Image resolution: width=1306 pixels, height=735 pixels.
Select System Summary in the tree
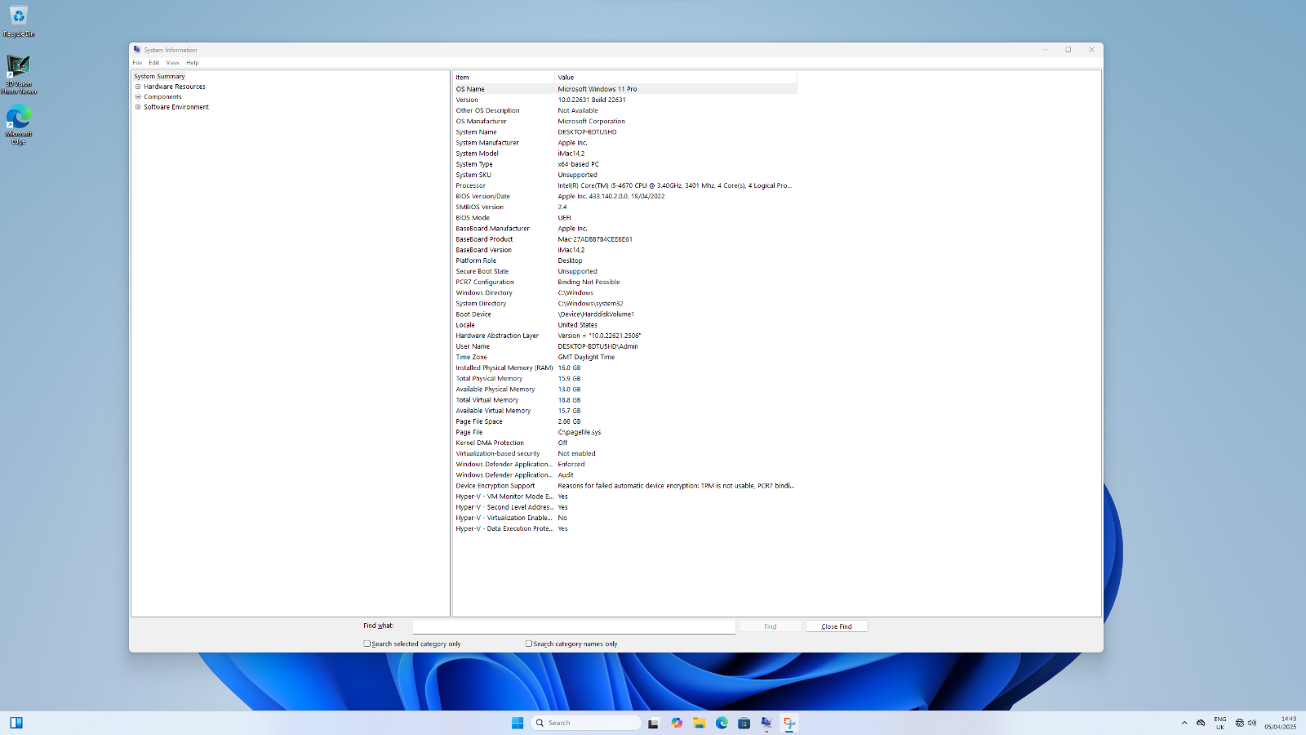159,76
